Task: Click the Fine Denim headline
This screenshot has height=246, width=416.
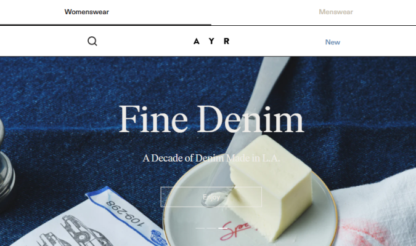Action: tap(211, 119)
